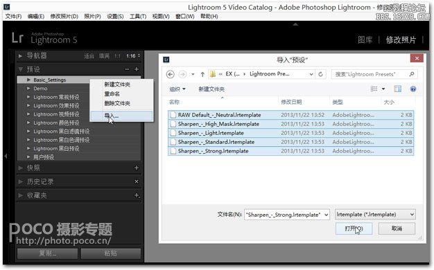Sort by 名称 column header
Image resolution: width=434 pixels, height=270 pixels.
pyautogui.click(x=174, y=102)
